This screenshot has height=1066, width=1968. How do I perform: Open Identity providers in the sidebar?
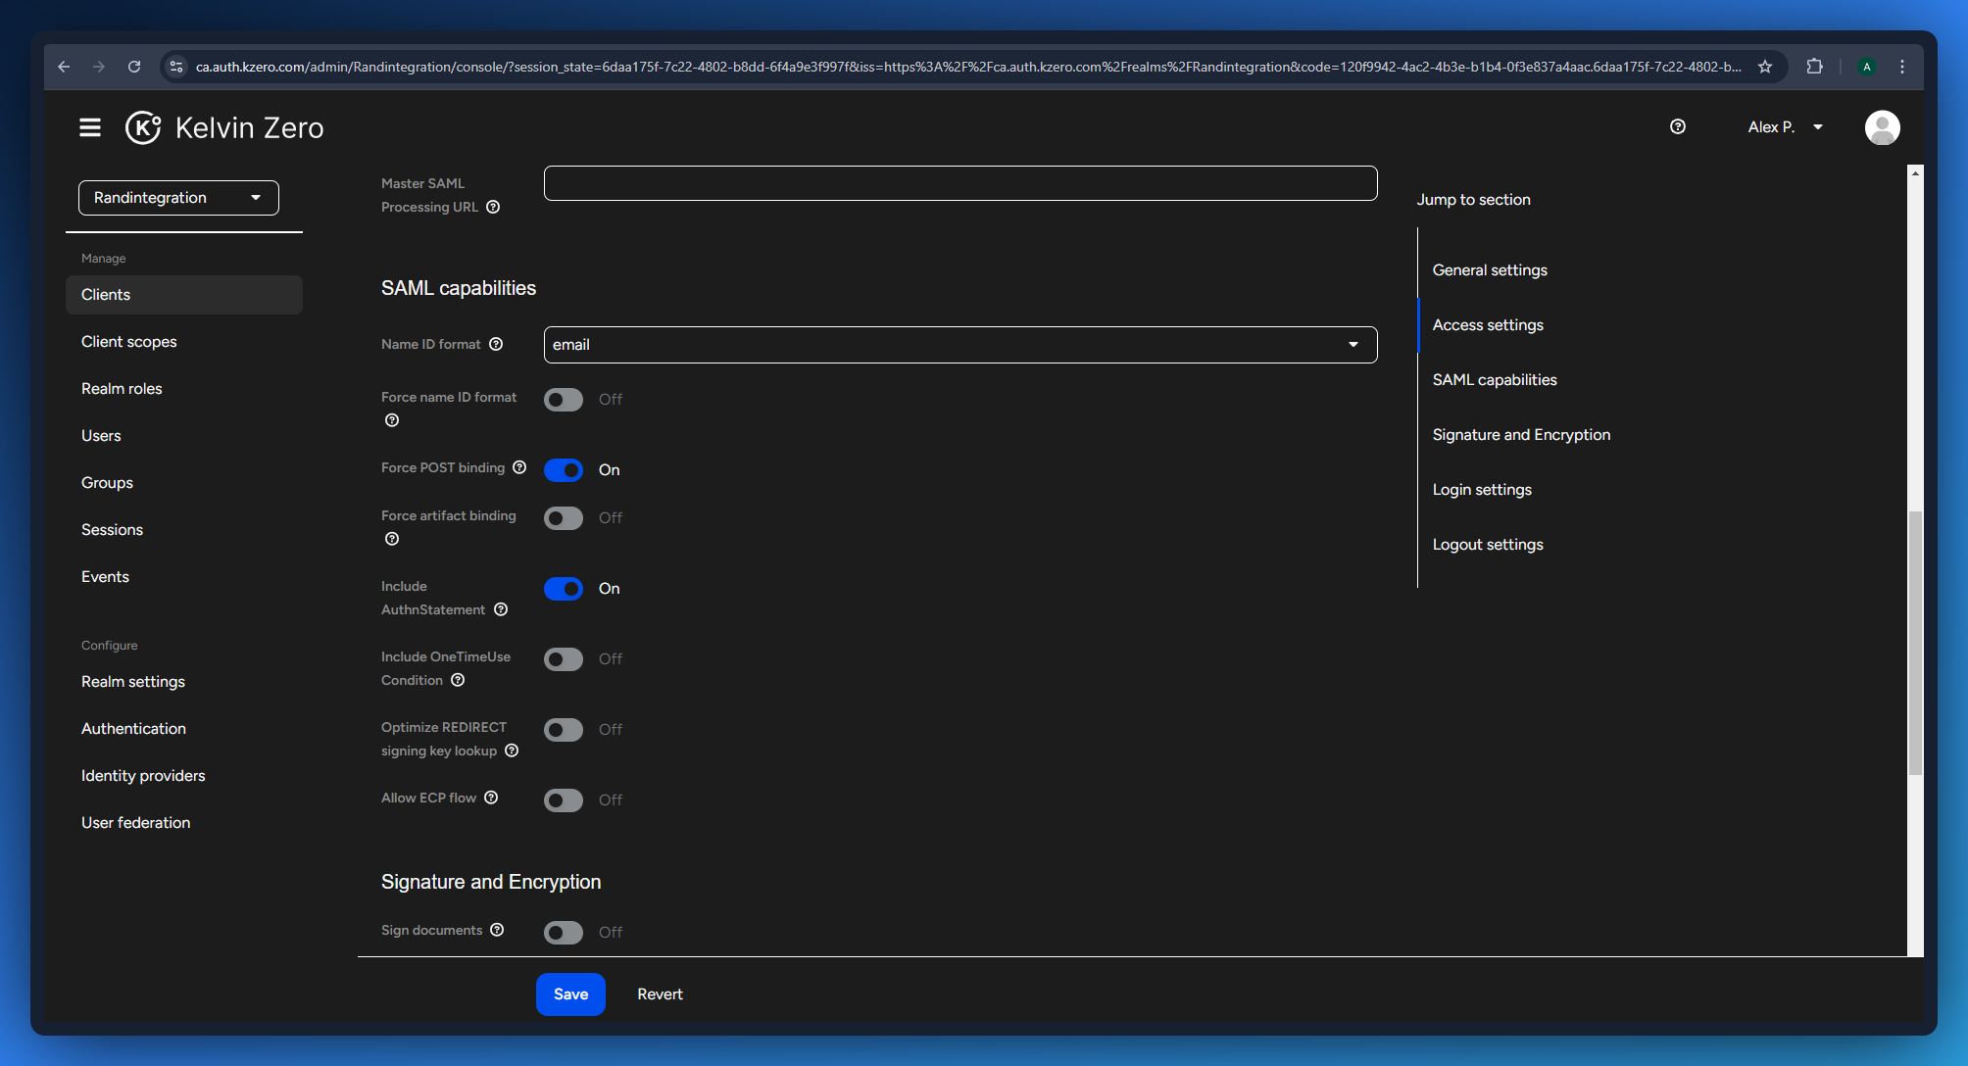[184, 776]
